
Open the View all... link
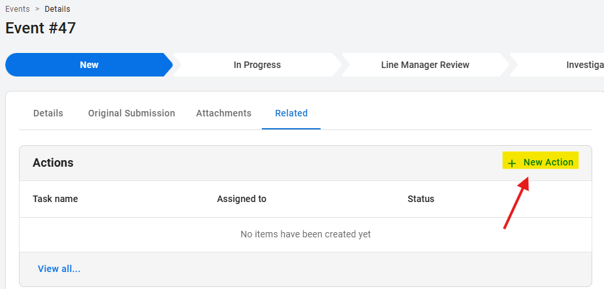[59, 269]
